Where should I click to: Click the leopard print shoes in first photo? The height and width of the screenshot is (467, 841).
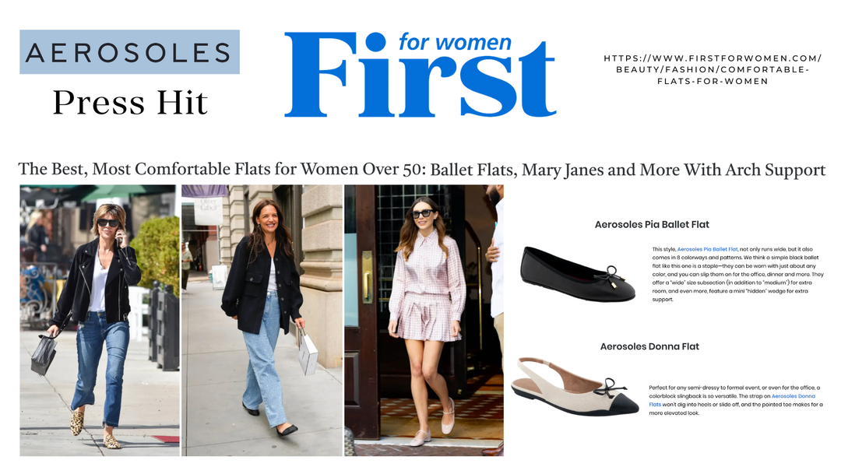[x=96, y=430]
